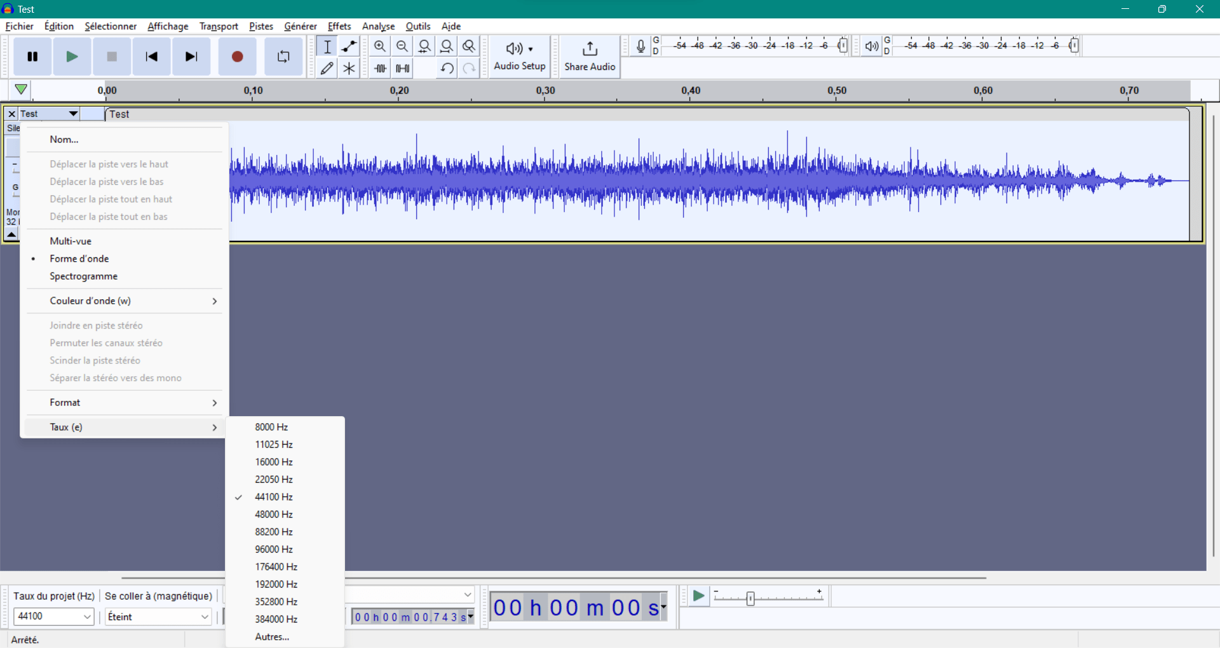Image resolution: width=1220 pixels, height=648 pixels.
Task: Collapse the track with the up arrow
Action: click(11, 234)
